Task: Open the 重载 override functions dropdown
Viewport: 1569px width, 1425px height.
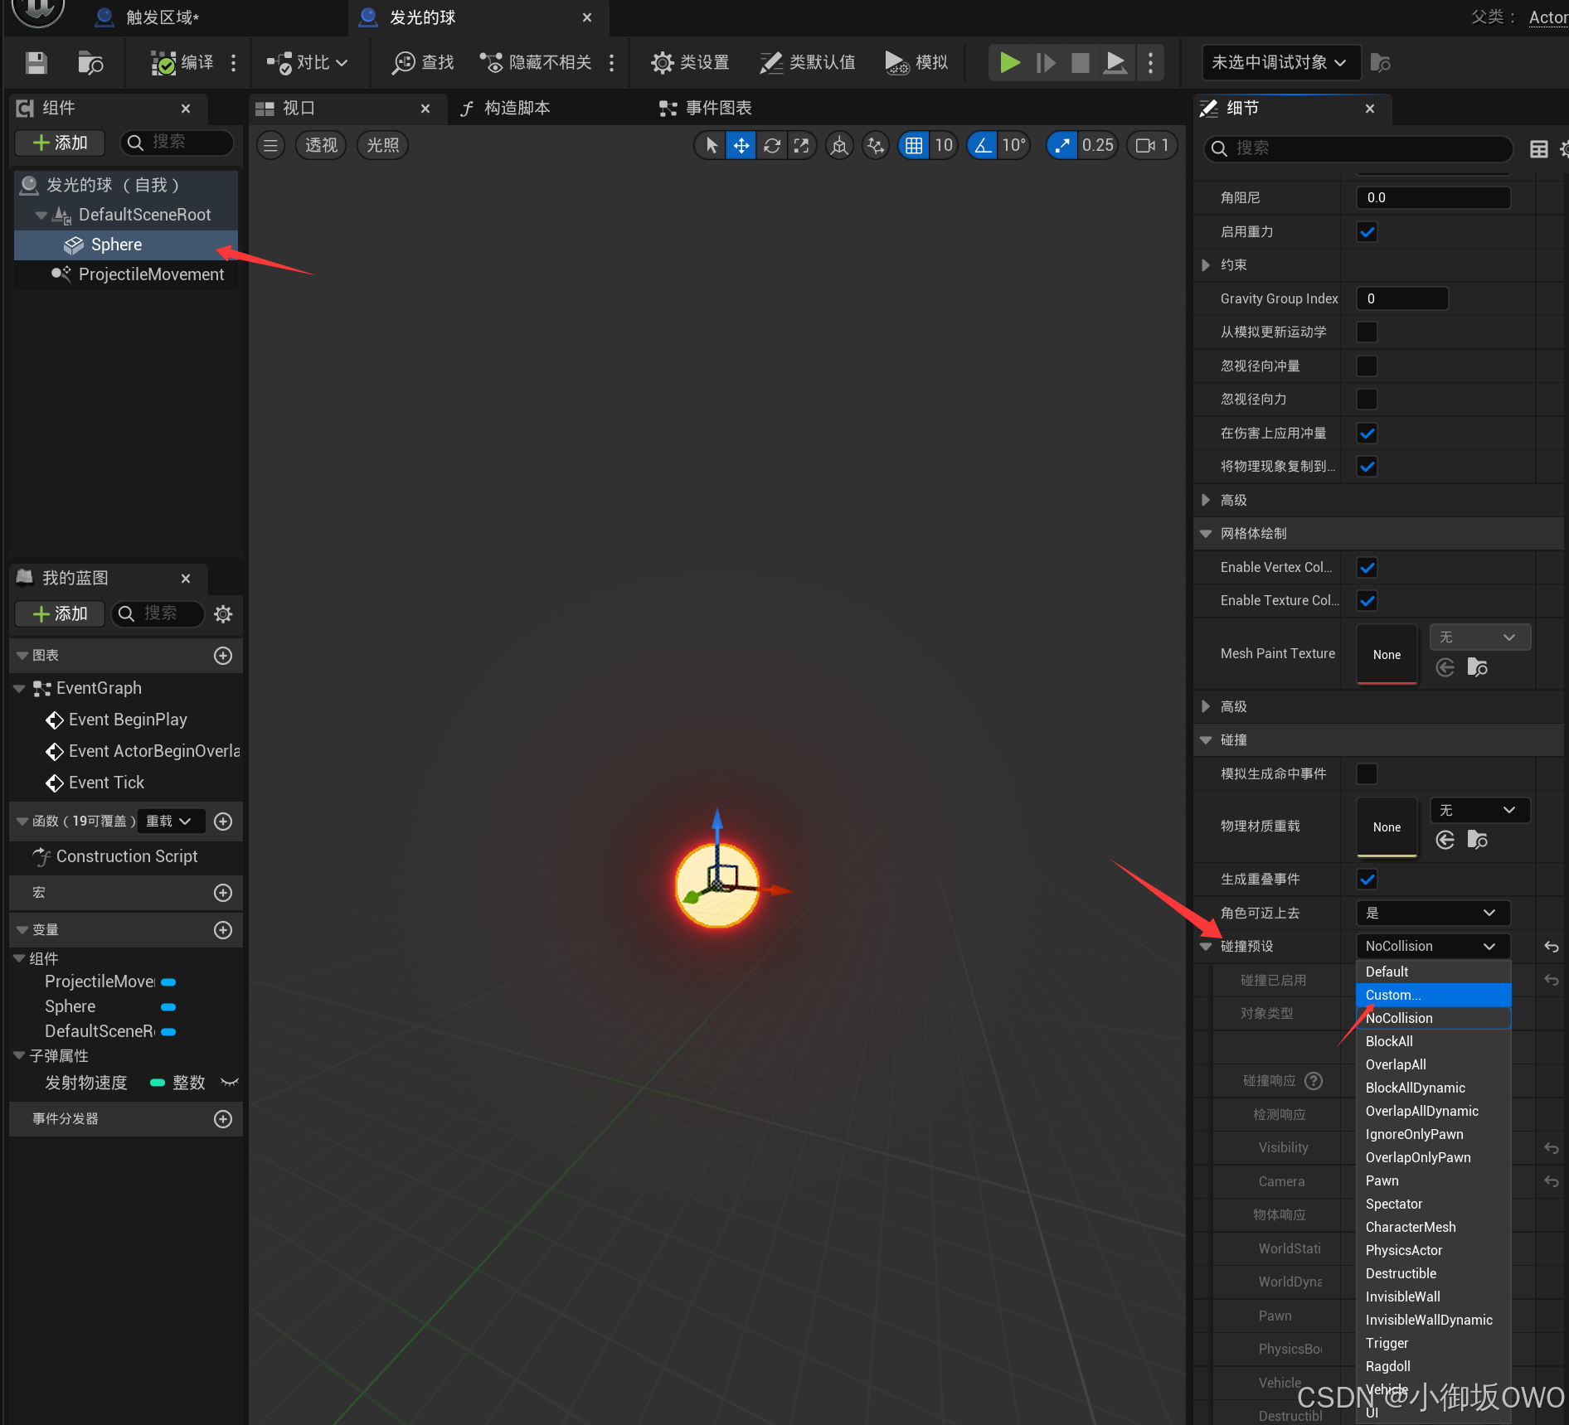Action: pyautogui.click(x=170, y=822)
